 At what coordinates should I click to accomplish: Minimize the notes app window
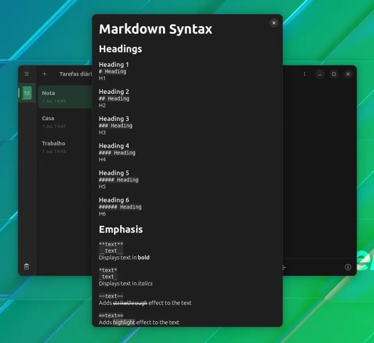point(320,74)
